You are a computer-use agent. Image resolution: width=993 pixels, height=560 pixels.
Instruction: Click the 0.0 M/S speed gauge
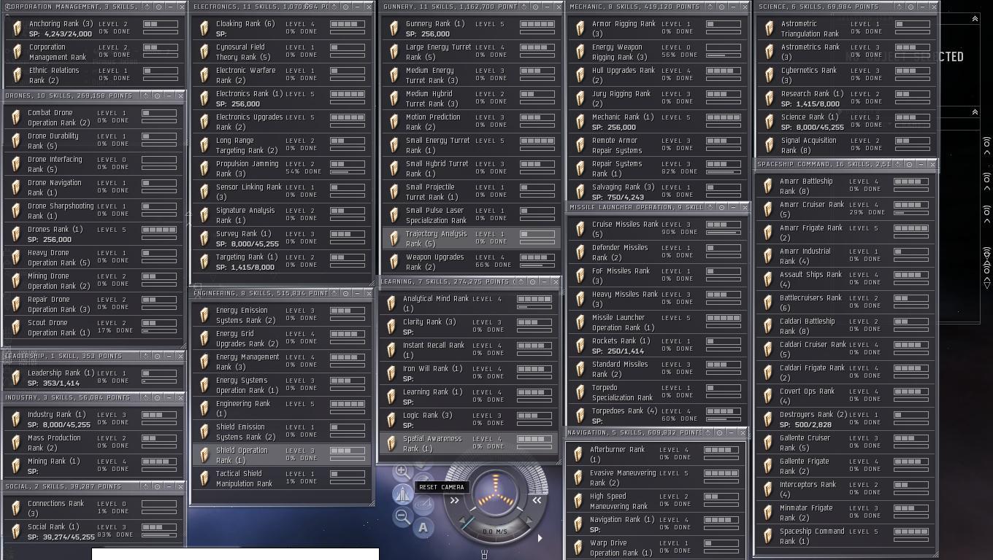[495, 532]
